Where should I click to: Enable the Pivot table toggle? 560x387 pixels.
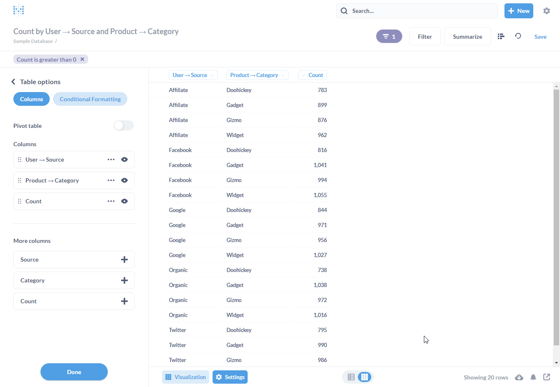(x=123, y=125)
